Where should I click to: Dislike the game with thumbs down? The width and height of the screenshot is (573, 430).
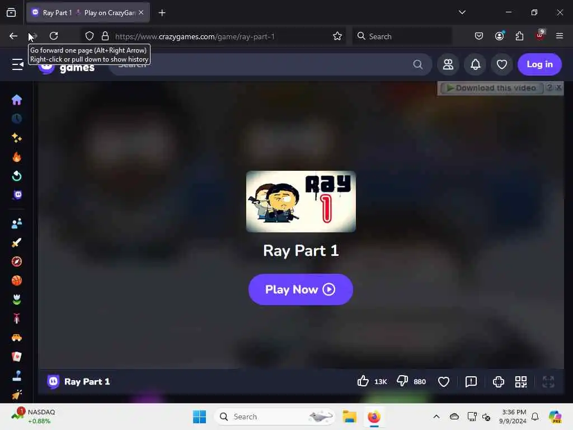(402, 381)
